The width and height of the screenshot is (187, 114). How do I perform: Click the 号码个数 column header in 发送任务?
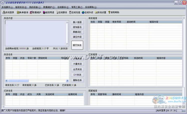pos(32,58)
